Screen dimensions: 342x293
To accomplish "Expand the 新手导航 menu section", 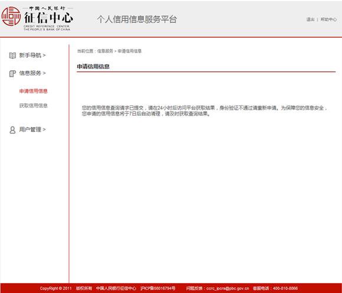I will pyautogui.click(x=32, y=55).
